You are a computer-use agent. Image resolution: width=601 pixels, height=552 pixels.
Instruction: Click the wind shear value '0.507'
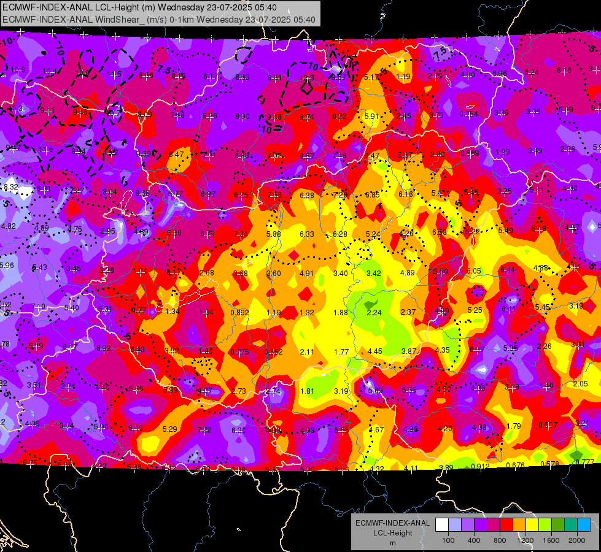[x=548, y=424]
